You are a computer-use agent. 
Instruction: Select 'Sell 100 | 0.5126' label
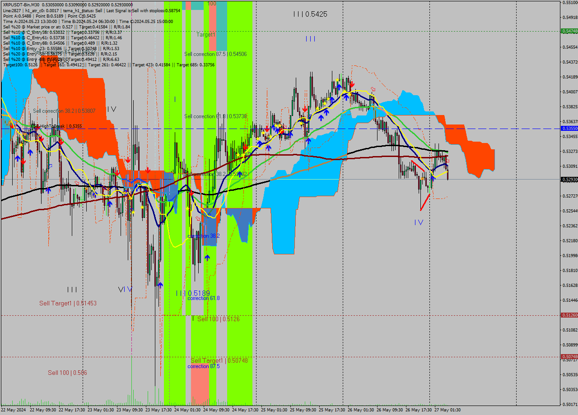(219, 319)
